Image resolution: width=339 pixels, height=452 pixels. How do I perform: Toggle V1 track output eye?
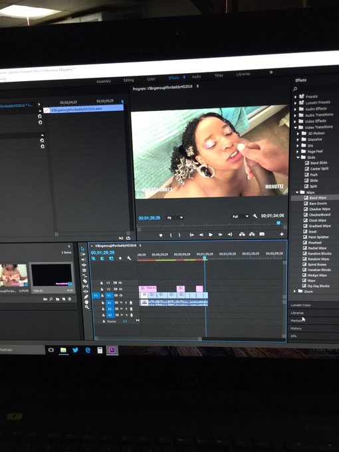click(x=121, y=296)
